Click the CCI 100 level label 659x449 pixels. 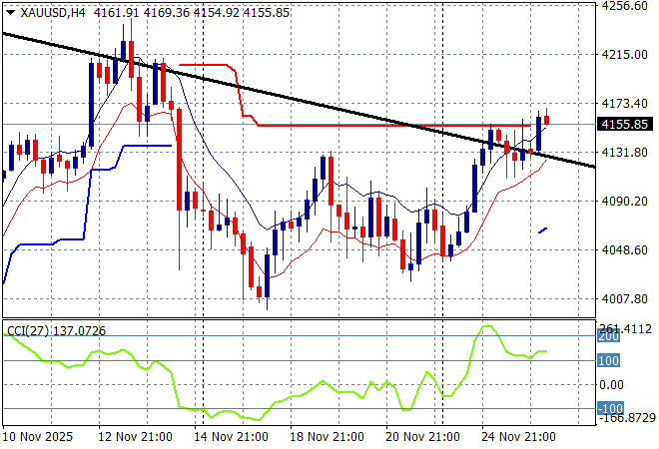[x=608, y=360]
